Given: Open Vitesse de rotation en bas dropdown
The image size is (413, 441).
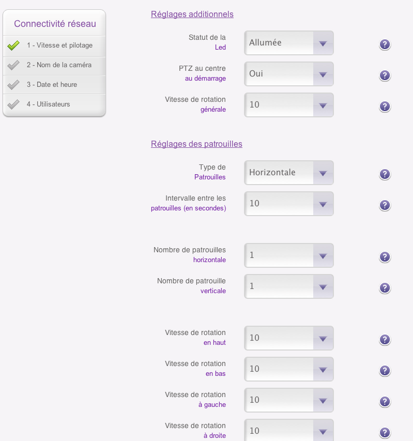Looking at the screenshot, I should (289, 369).
